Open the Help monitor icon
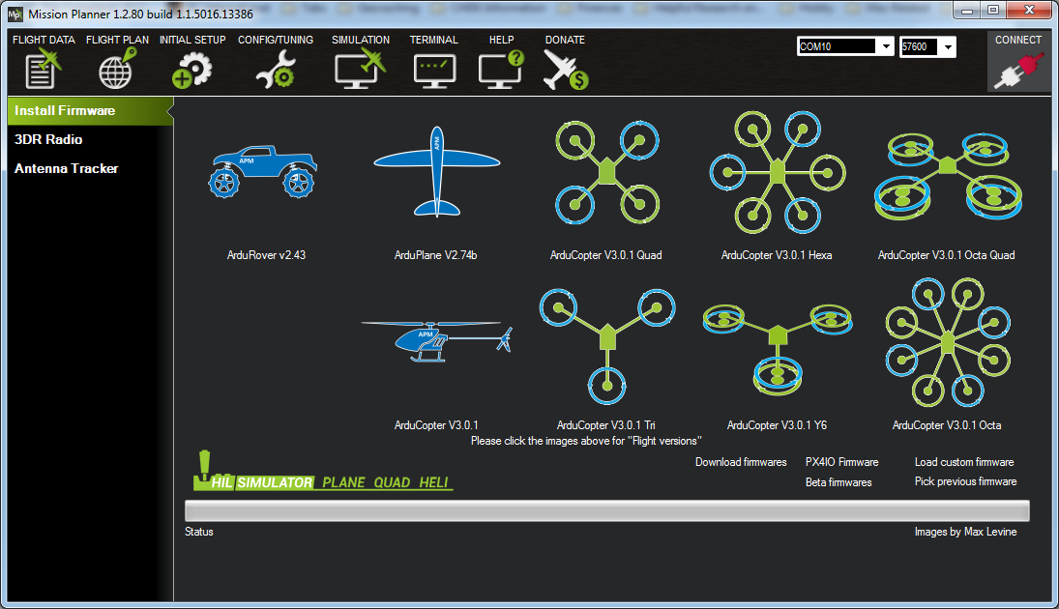This screenshot has width=1059, height=609. [x=501, y=70]
